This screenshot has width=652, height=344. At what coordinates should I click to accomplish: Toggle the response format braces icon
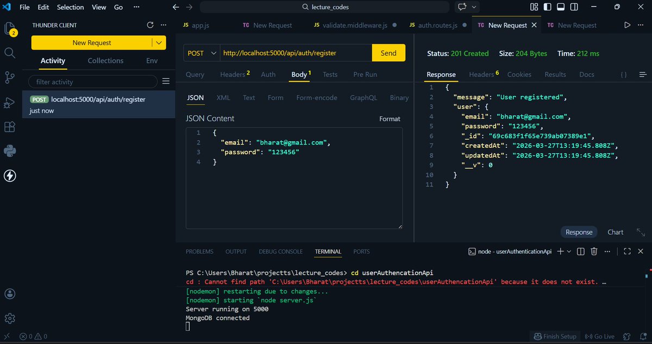pyautogui.click(x=624, y=74)
